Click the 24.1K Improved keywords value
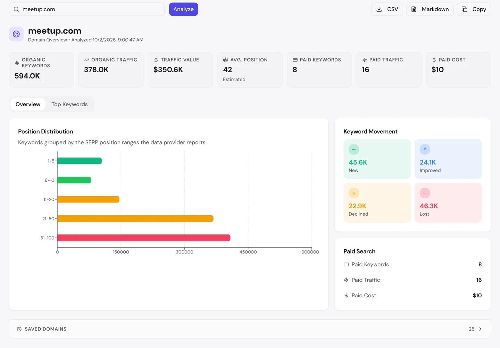The width and height of the screenshot is (500, 348). click(428, 163)
